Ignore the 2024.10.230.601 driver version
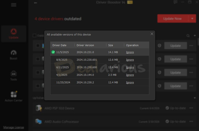The height and width of the screenshot is (131, 199). pos(130,60)
